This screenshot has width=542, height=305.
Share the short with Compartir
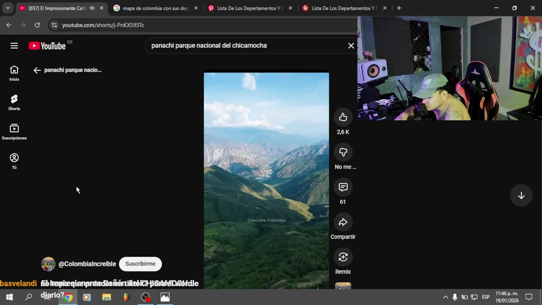coord(343,222)
